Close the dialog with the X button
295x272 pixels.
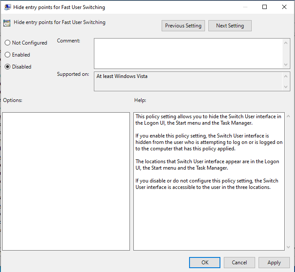[284, 7]
